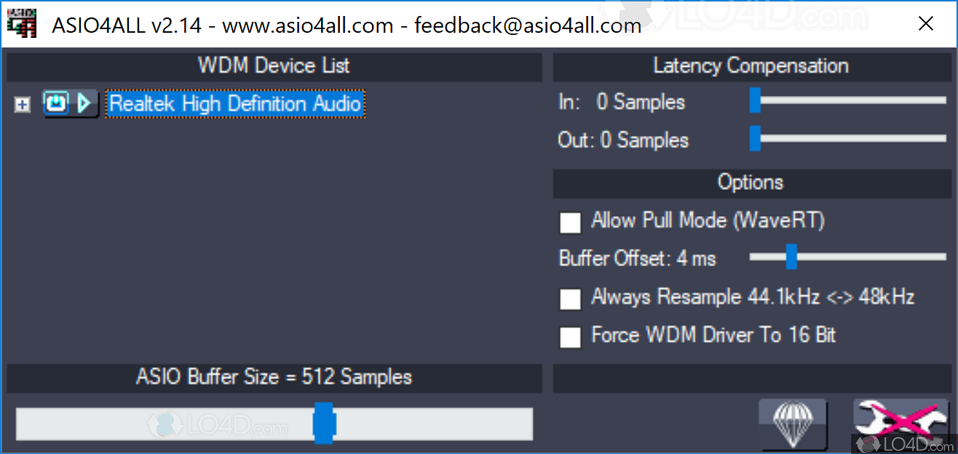This screenshot has width=958, height=454.
Task: Click the parachute load default settings icon
Action: pyautogui.click(x=792, y=423)
